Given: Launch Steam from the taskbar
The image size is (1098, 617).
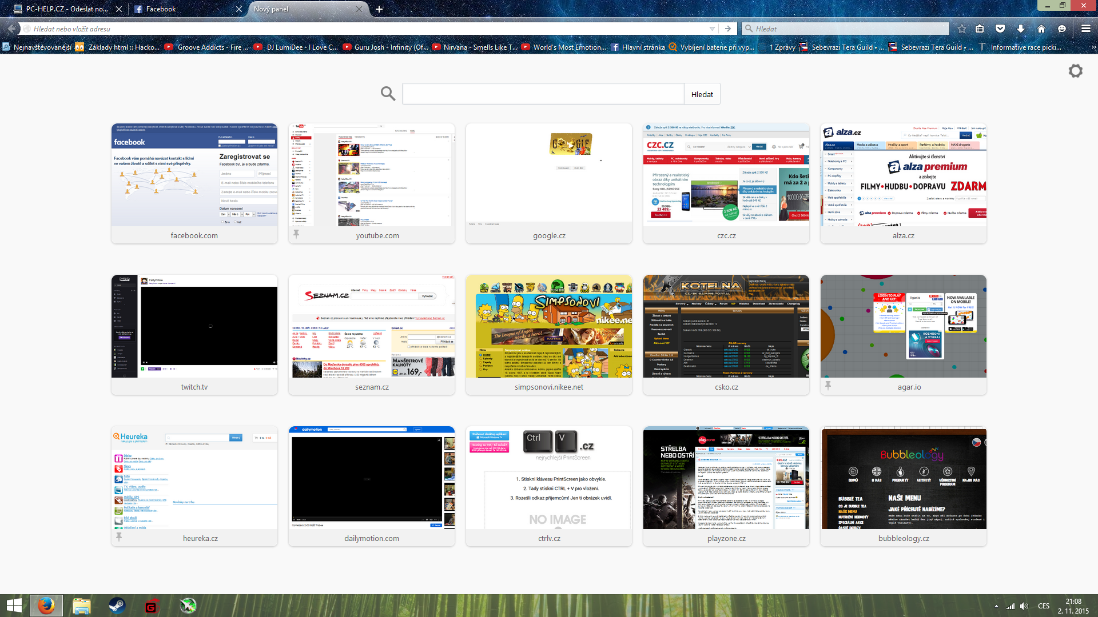Looking at the screenshot, I should click(117, 606).
